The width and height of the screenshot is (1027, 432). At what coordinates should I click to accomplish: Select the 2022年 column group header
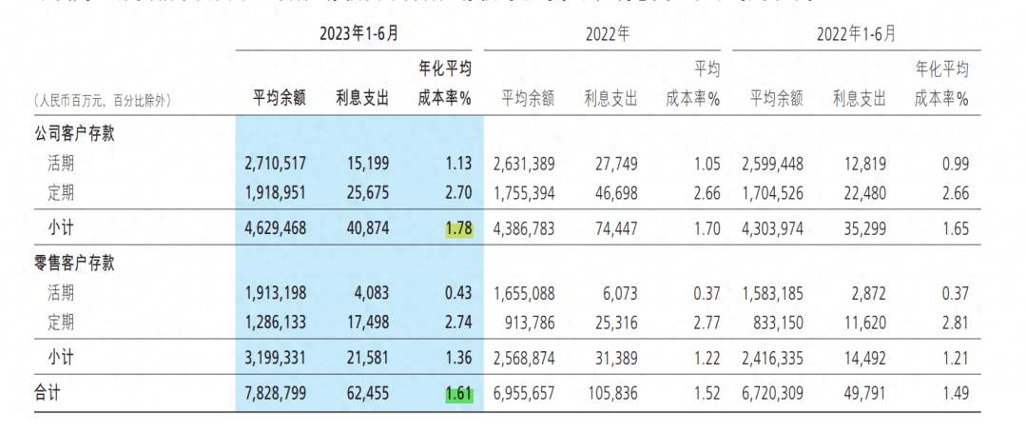click(x=606, y=33)
